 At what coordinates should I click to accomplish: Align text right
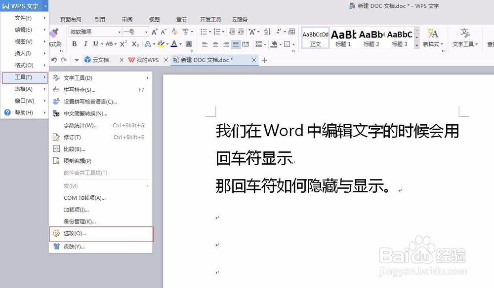(226, 44)
